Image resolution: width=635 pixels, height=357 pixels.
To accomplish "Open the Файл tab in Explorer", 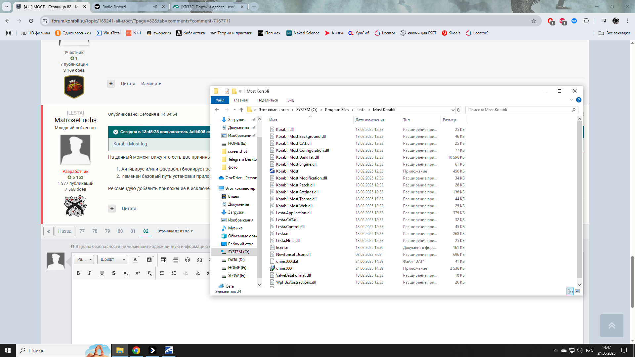I will (x=220, y=100).
